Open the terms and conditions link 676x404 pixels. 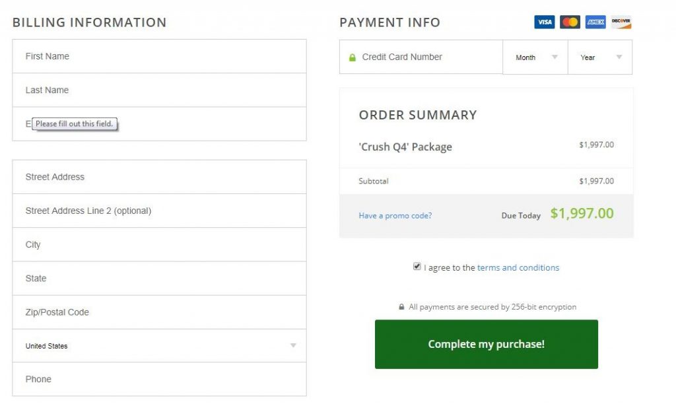pos(518,268)
